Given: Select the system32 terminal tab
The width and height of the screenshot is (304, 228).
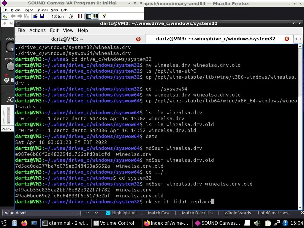Looking at the screenshot, I should 216,39.
